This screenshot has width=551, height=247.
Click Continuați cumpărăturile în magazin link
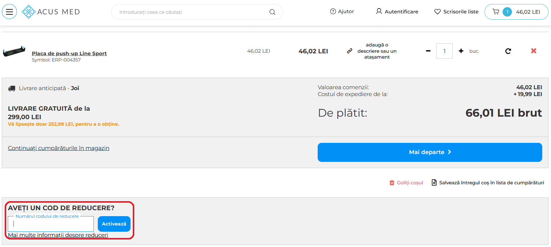[x=59, y=148]
